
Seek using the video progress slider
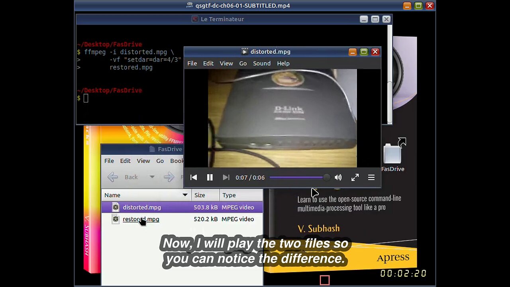click(300, 177)
